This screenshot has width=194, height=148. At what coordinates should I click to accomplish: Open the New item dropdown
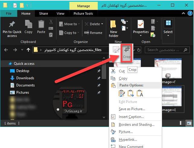pyautogui.click(x=124, y=22)
